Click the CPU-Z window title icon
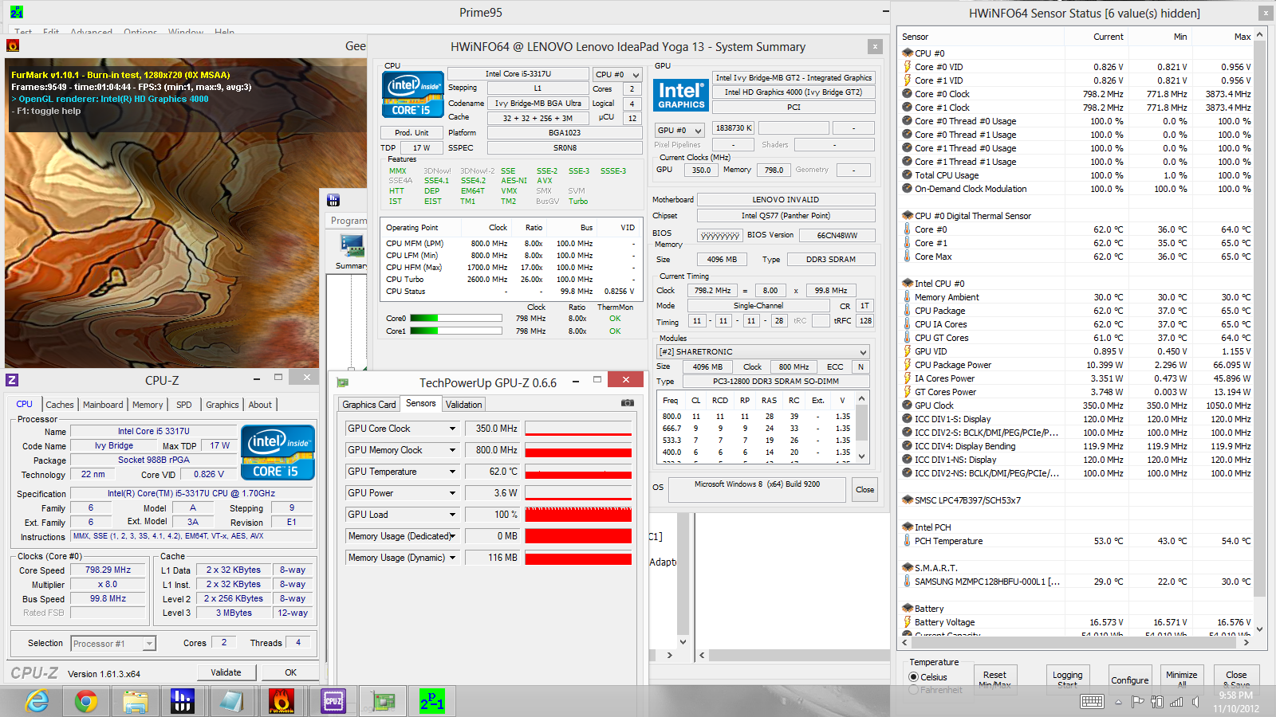The width and height of the screenshot is (1276, 717). 12,380
